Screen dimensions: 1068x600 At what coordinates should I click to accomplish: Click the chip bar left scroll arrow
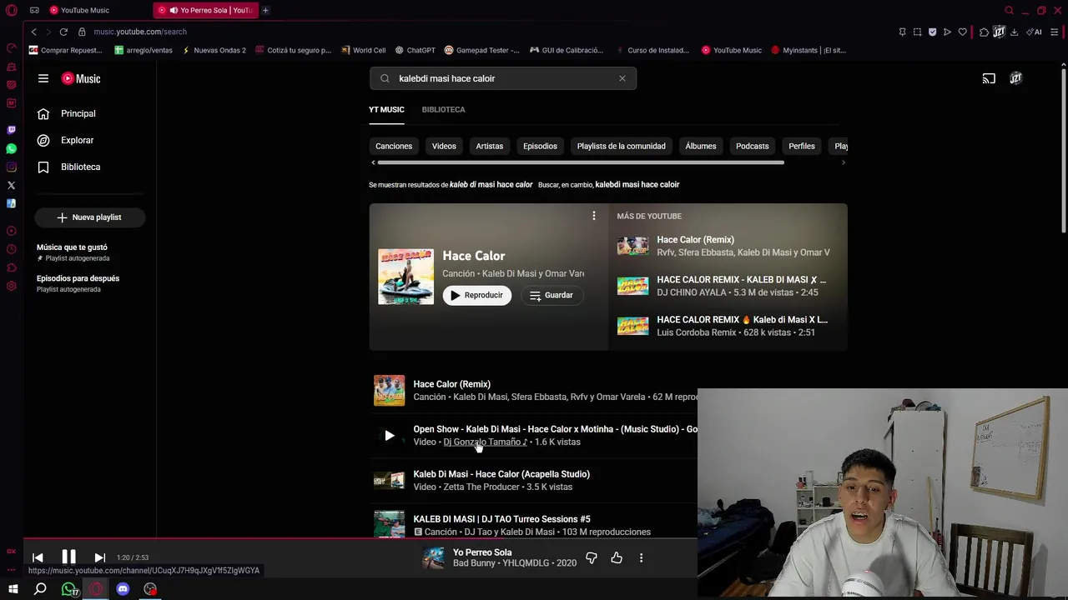(373, 162)
